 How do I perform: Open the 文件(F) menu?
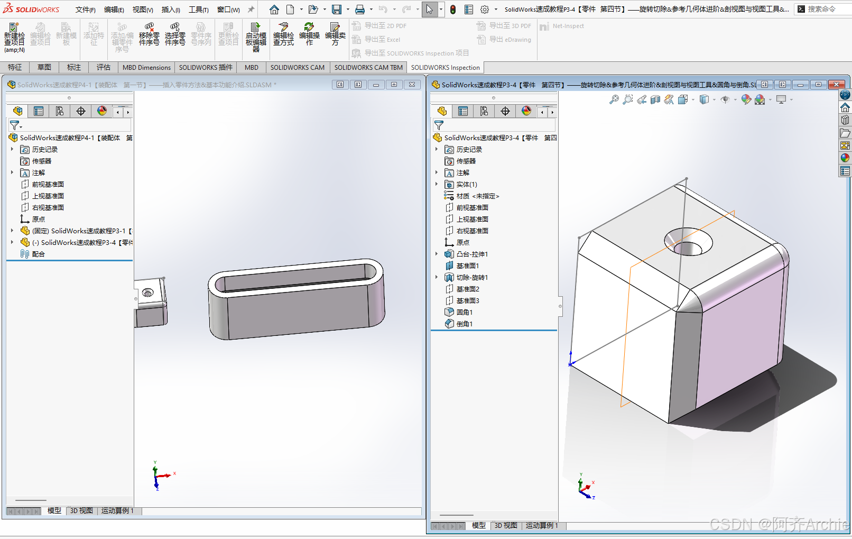coord(85,10)
